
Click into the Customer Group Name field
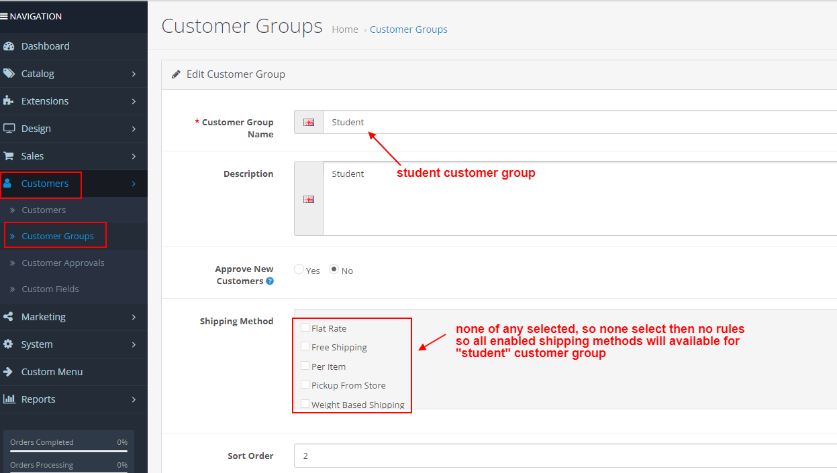pyautogui.click(x=580, y=122)
